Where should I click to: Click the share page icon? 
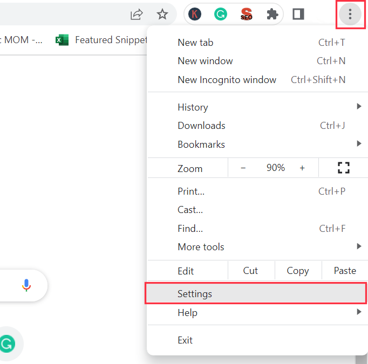[x=137, y=15]
